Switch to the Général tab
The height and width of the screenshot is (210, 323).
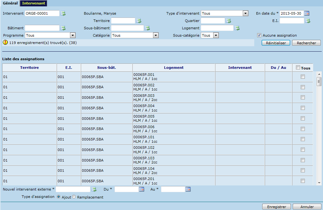pyautogui.click(x=10, y=3)
